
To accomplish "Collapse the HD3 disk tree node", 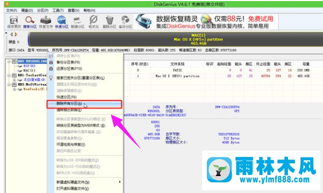I will coord(9,85).
